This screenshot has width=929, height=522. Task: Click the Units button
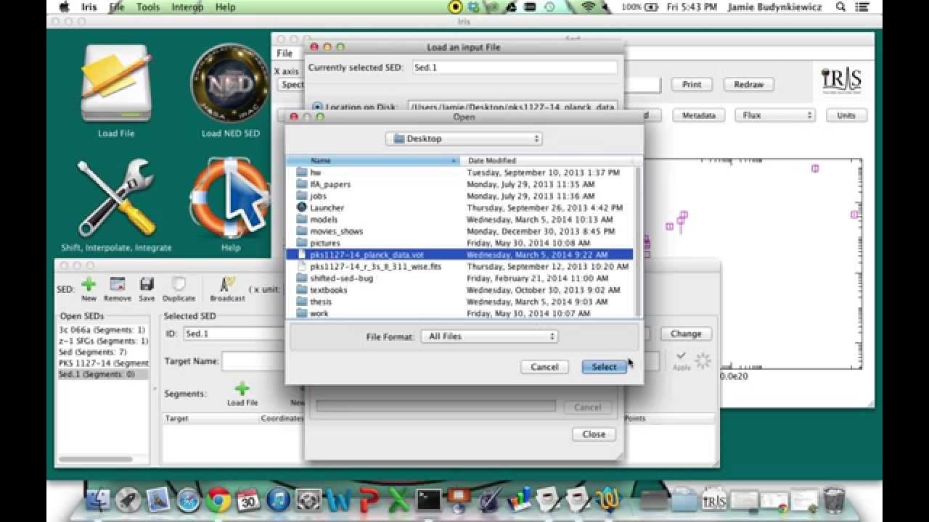click(846, 115)
